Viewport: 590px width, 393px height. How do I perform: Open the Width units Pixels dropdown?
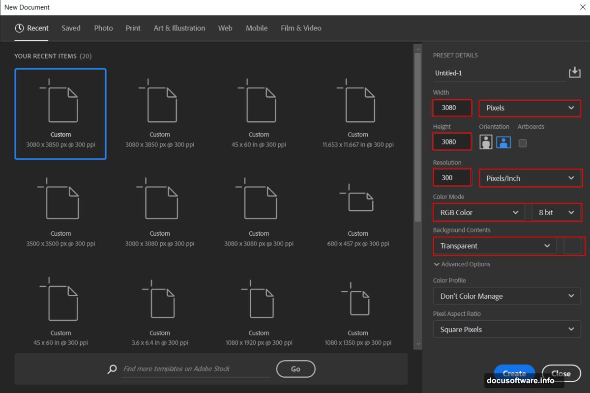click(530, 108)
